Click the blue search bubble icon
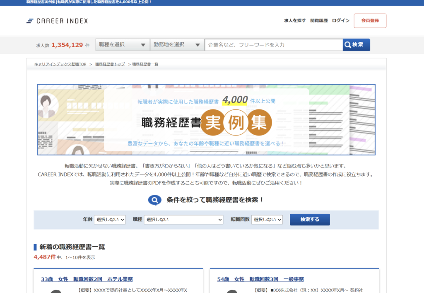 [x=155, y=200]
